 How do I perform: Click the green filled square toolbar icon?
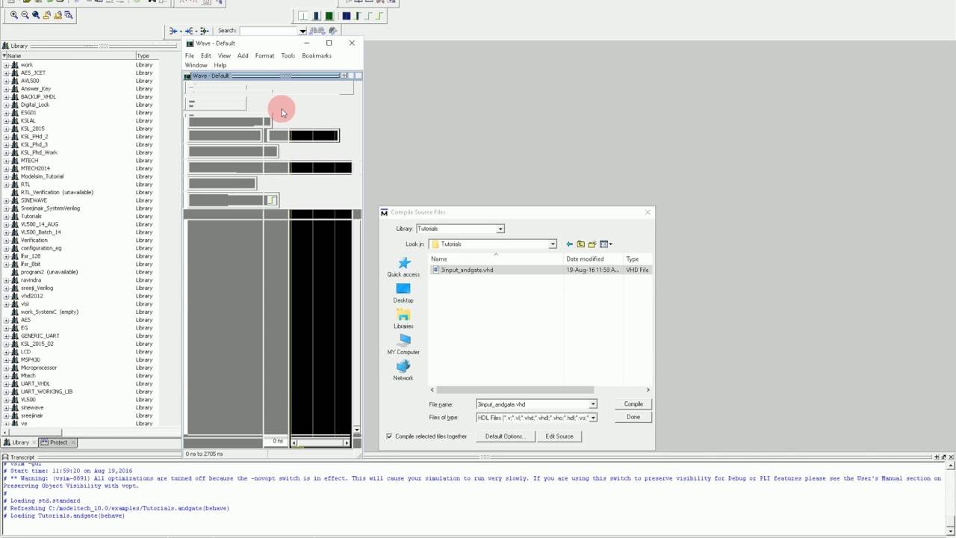pyautogui.click(x=329, y=16)
